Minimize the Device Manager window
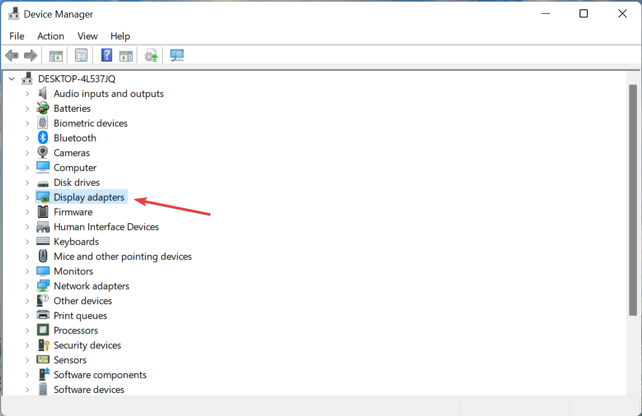This screenshot has height=416, width=642. pyautogui.click(x=546, y=14)
